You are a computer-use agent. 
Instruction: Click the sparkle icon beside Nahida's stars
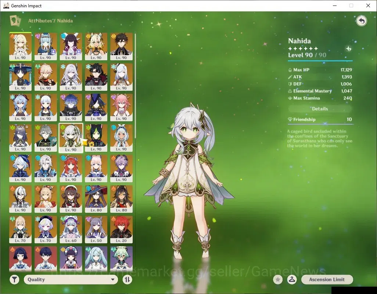348,49
